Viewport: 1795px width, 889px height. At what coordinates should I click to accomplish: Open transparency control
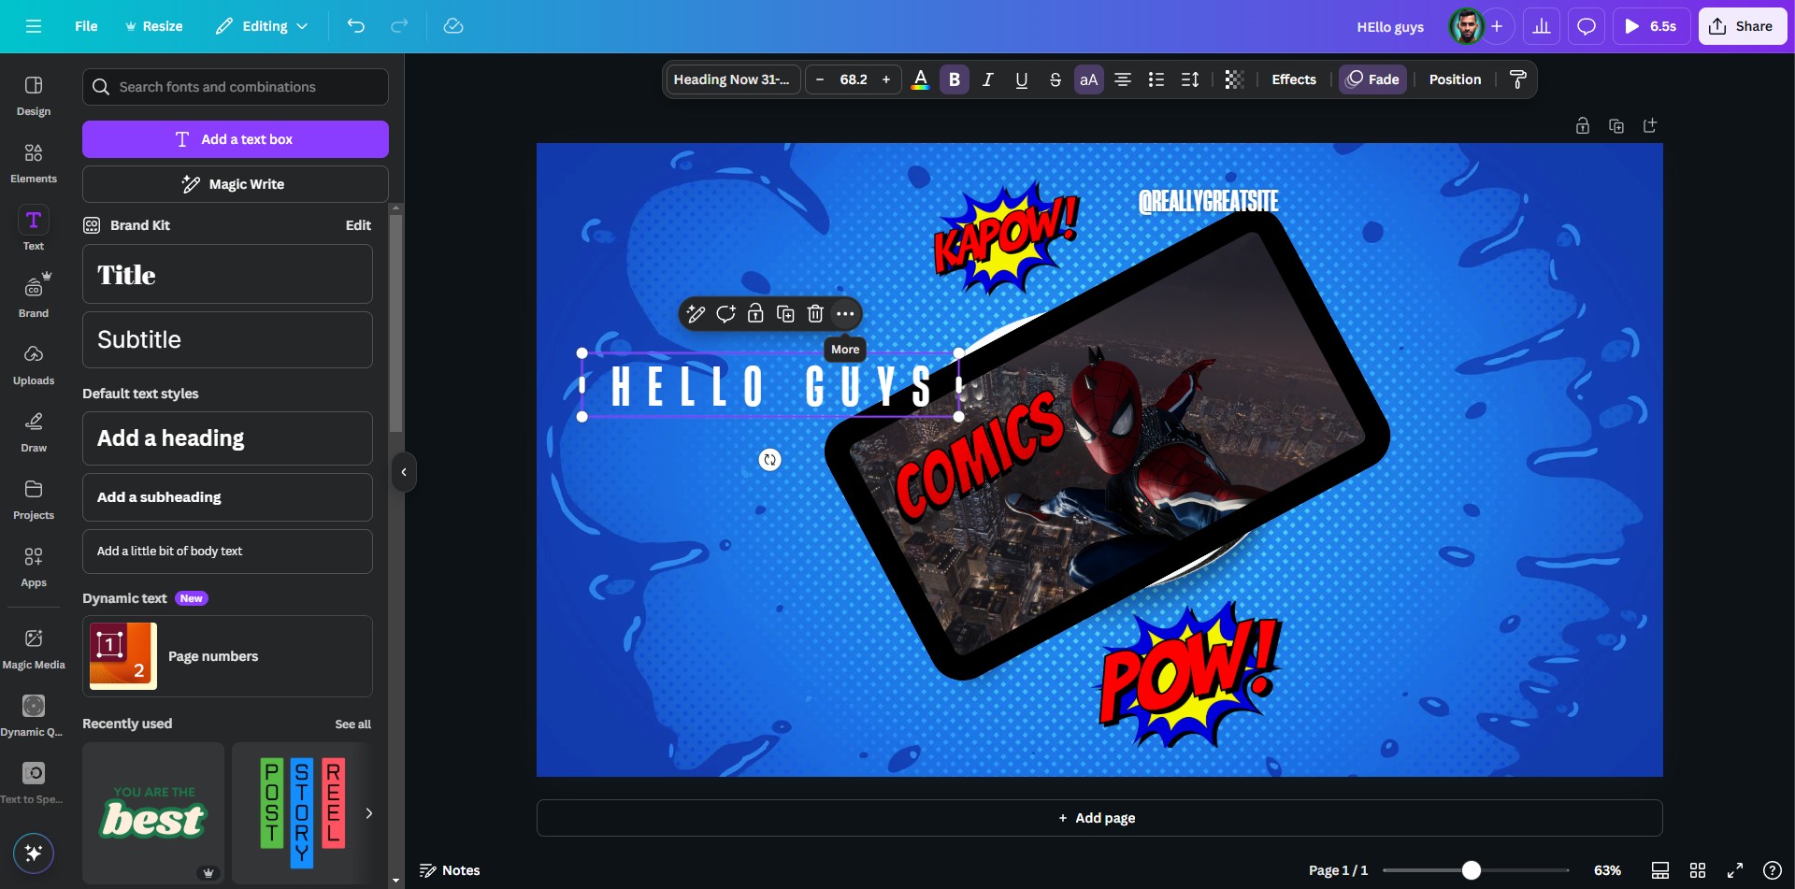click(x=1234, y=79)
